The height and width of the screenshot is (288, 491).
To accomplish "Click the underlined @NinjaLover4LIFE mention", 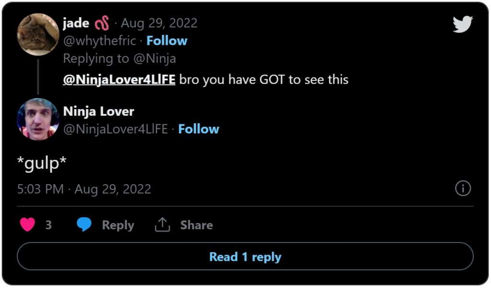I will point(119,79).
